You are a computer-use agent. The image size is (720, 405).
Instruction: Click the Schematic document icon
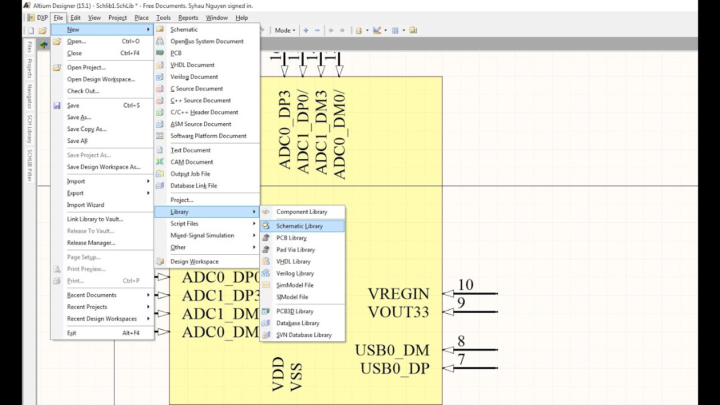click(160, 29)
